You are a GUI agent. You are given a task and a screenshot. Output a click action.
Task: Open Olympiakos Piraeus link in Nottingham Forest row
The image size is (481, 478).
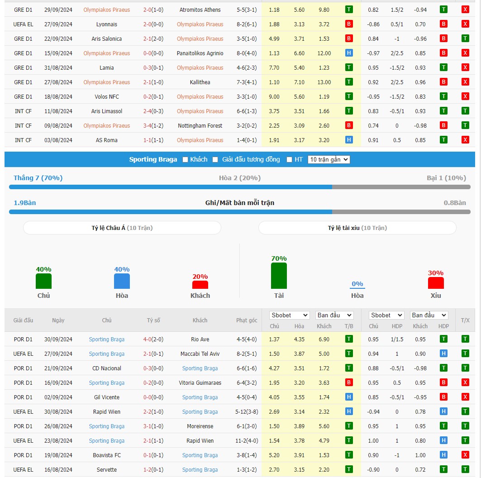(x=107, y=126)
